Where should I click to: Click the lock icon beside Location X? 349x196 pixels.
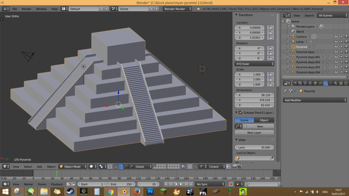[270, 28]
